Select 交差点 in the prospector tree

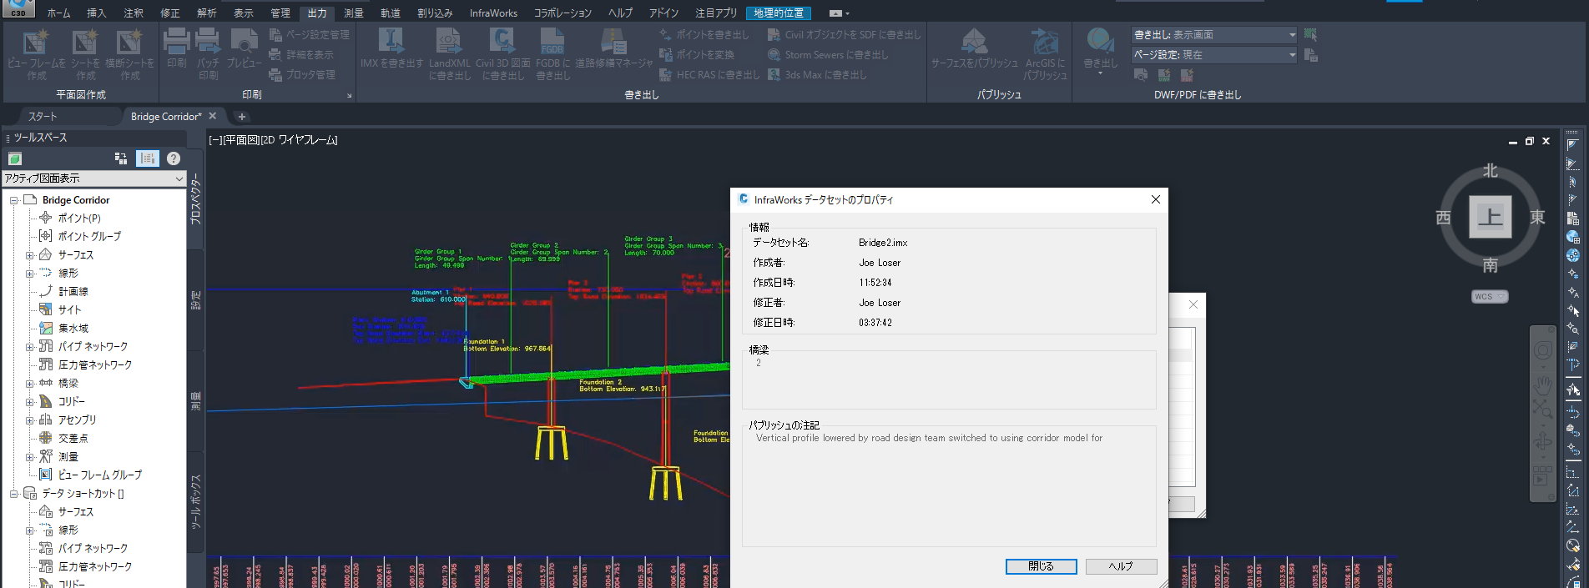point(73,439)
